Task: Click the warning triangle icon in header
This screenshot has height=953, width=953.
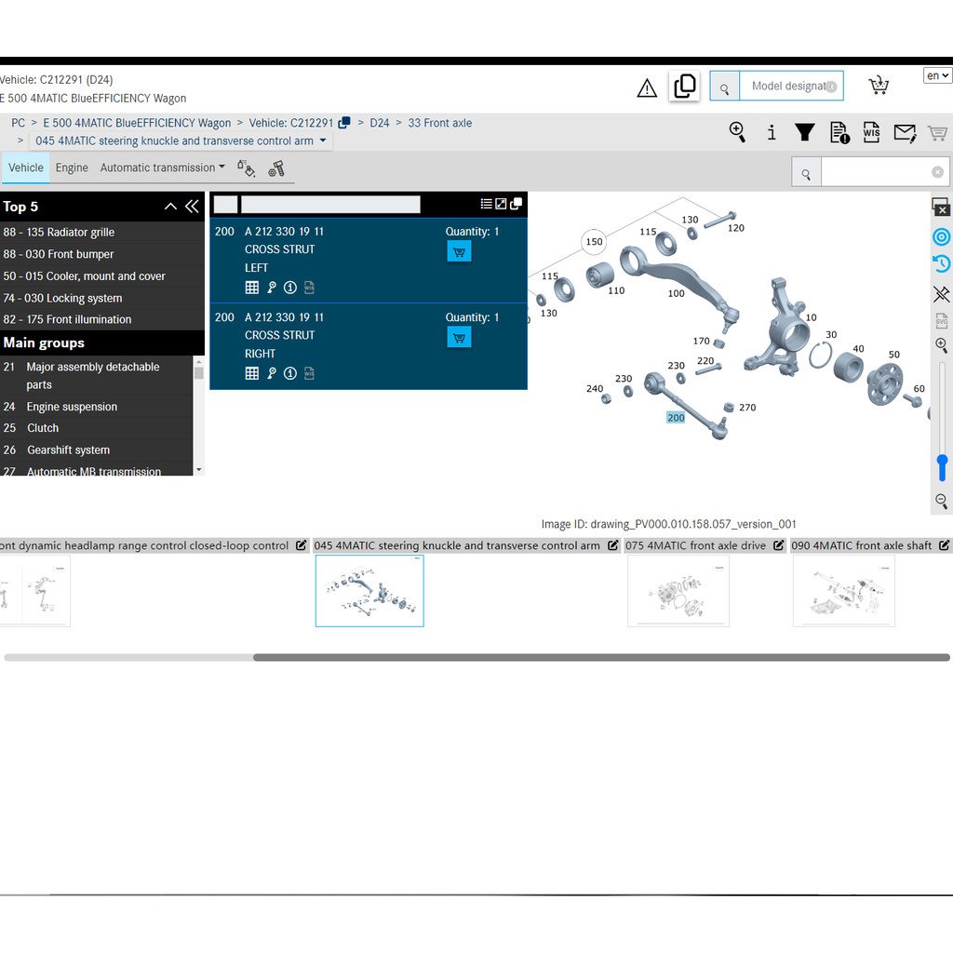Action: tap(647, 88)
